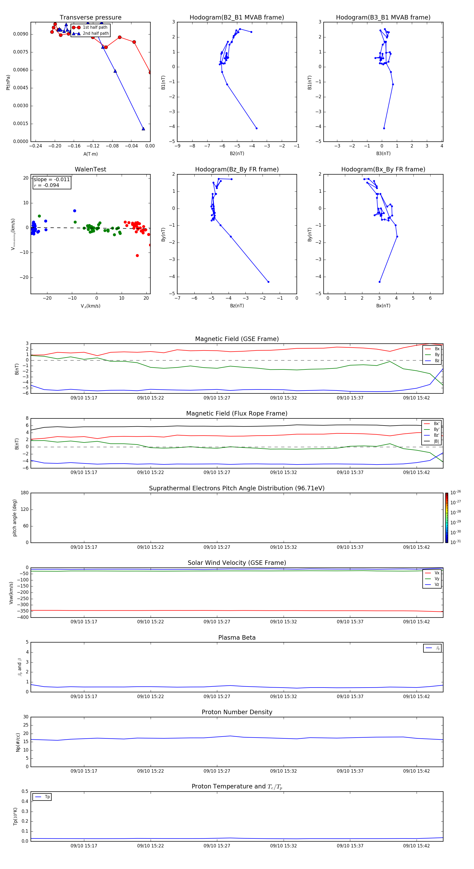The width and height of the screenshot is (474, 869).
Task: Click the |B| legend entry in Flux Rope plot
Action: click(432, 441)
